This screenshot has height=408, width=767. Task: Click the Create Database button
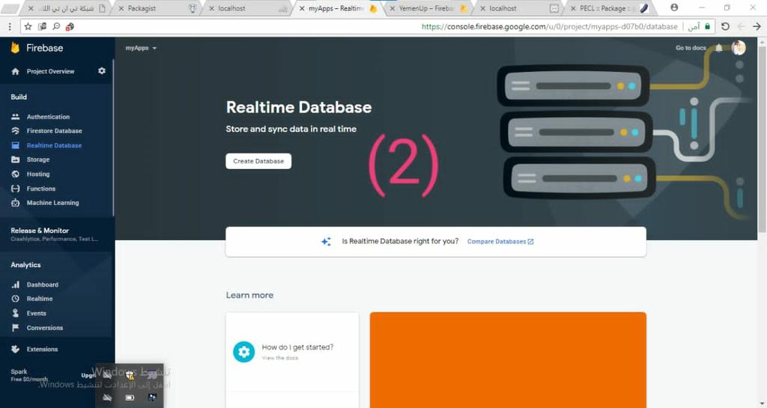[258, 161]
